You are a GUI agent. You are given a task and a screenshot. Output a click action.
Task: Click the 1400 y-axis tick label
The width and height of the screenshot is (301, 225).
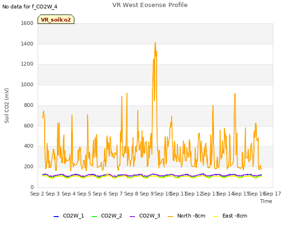(x=27, y=44)
